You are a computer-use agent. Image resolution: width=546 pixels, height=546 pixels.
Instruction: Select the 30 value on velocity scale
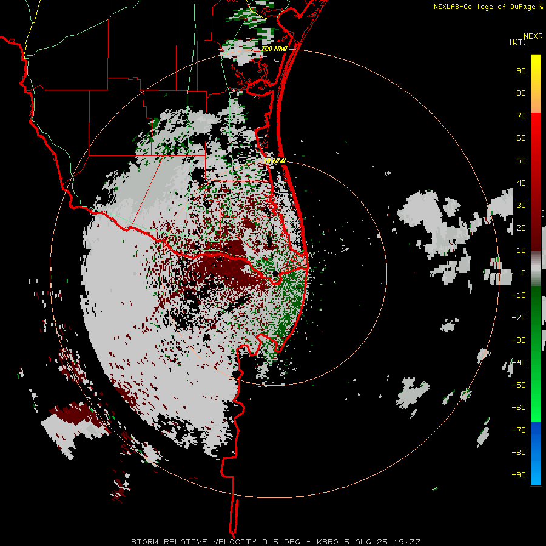[521, 206]
